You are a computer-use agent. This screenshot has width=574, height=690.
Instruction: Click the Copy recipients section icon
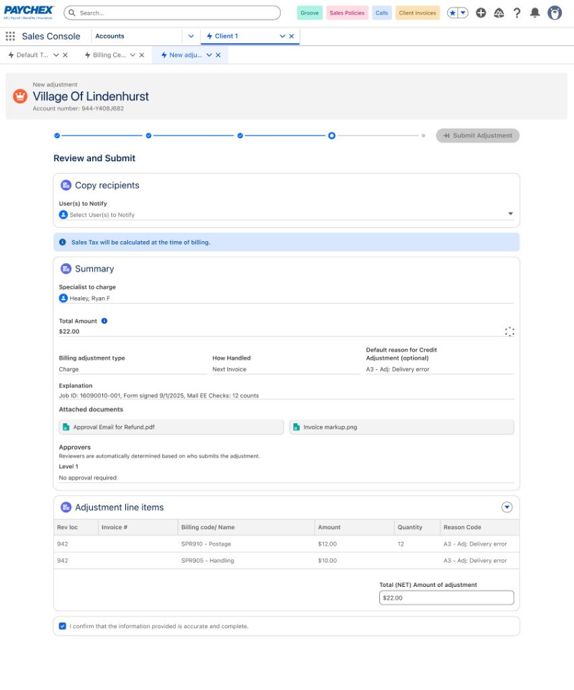(x=66, y=185)
